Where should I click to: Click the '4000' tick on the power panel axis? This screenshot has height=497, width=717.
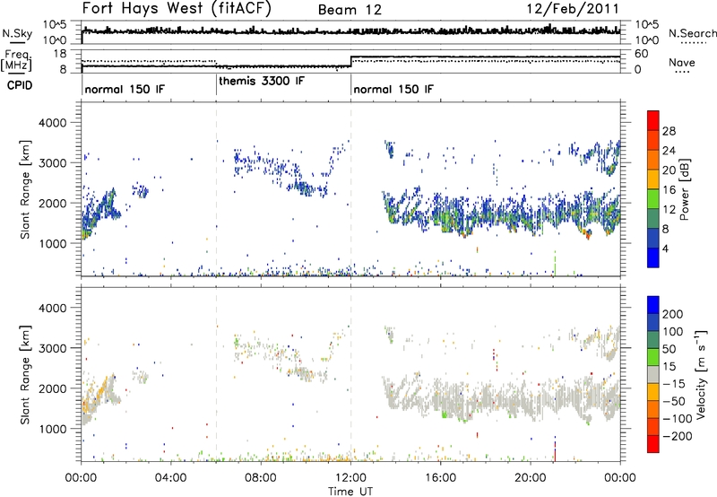[x=53, y=123]
